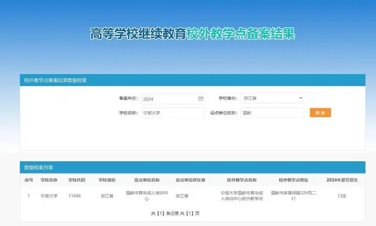Click the 设点单位名称 column header in table
The height and width of the screenshot is (226, 376).
point(147,180)
